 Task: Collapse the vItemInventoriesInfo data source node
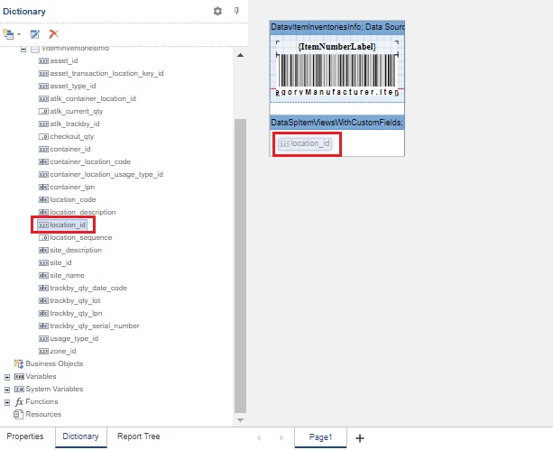tap(23, 48)
